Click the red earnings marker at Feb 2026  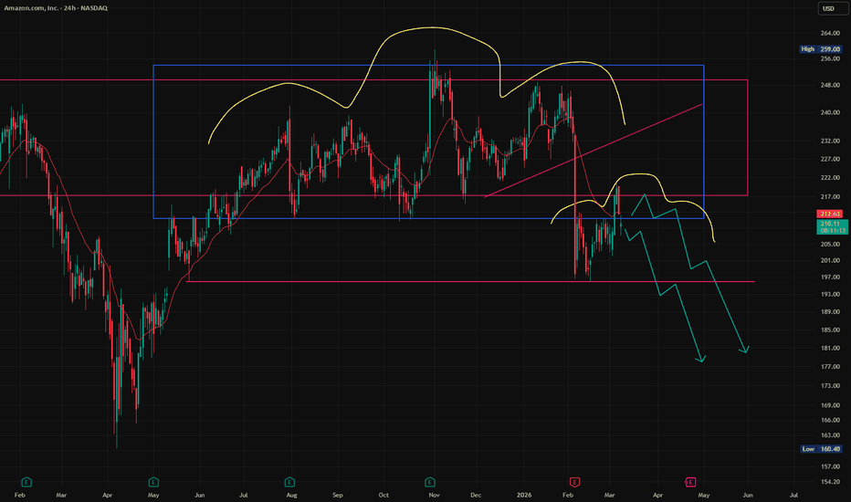pyautogui.click(x=574, y=481)
